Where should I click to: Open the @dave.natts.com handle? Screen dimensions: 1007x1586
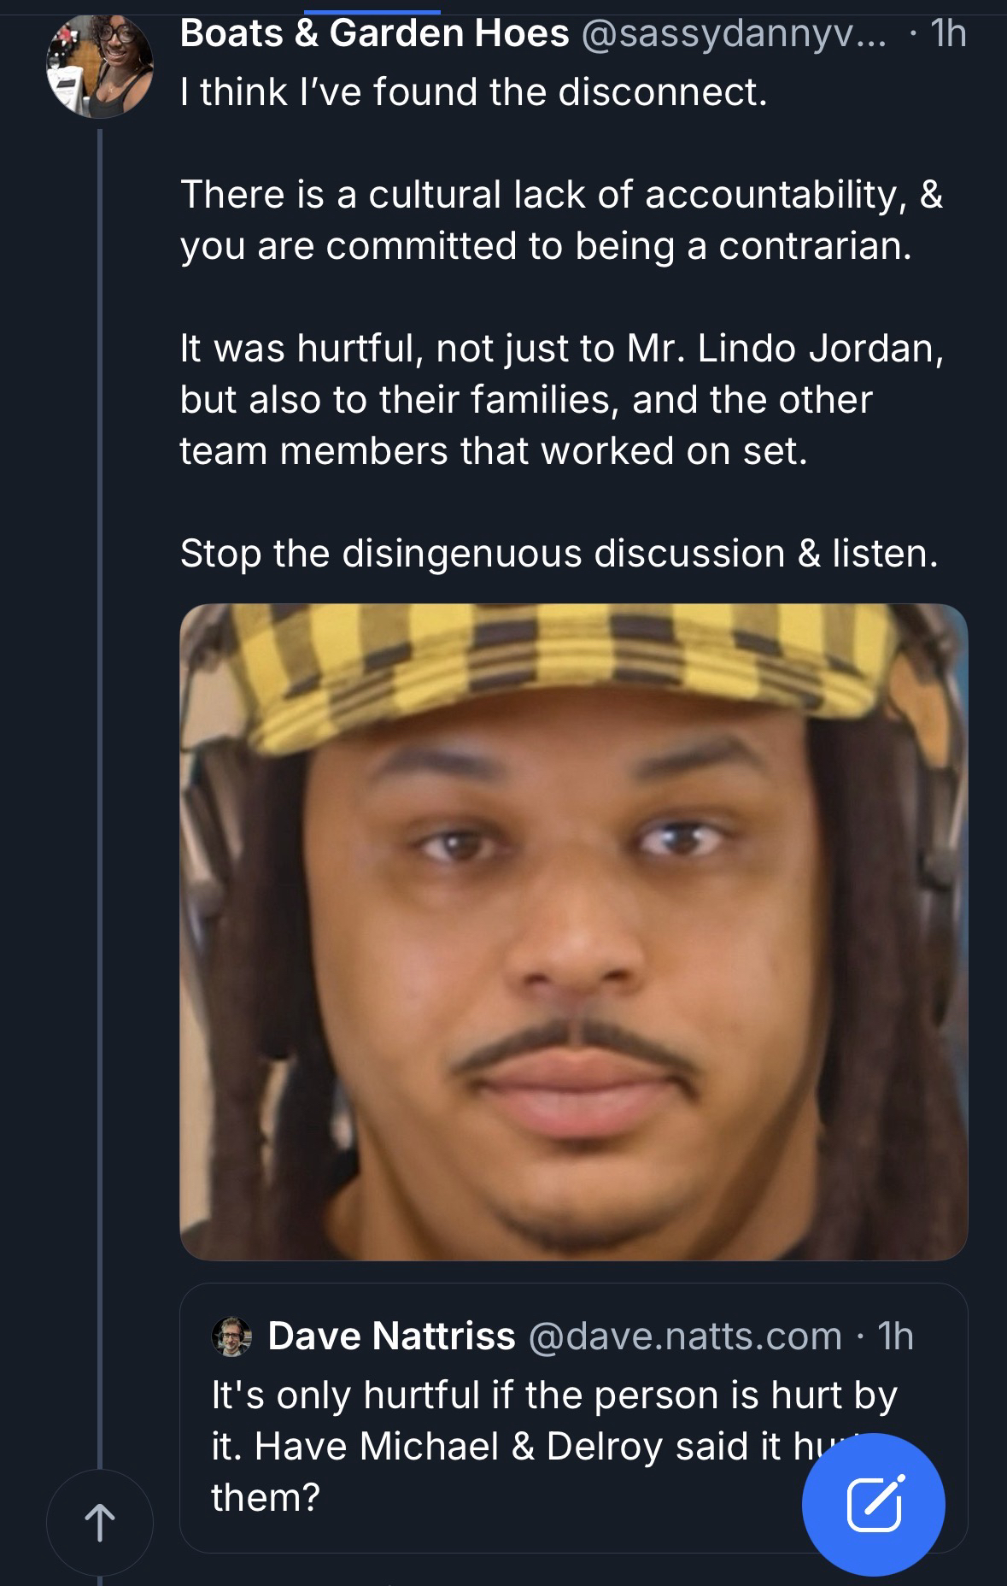(686, 1336)
